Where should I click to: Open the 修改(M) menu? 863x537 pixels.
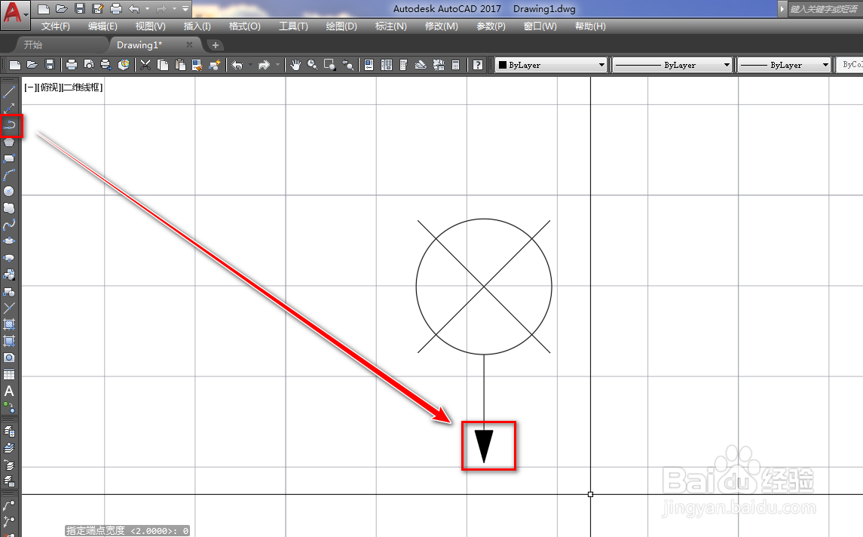click(x=442, y=26)
